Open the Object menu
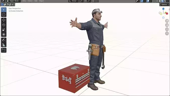The width and height of the screenshot is (170, 96). [41, 1]
